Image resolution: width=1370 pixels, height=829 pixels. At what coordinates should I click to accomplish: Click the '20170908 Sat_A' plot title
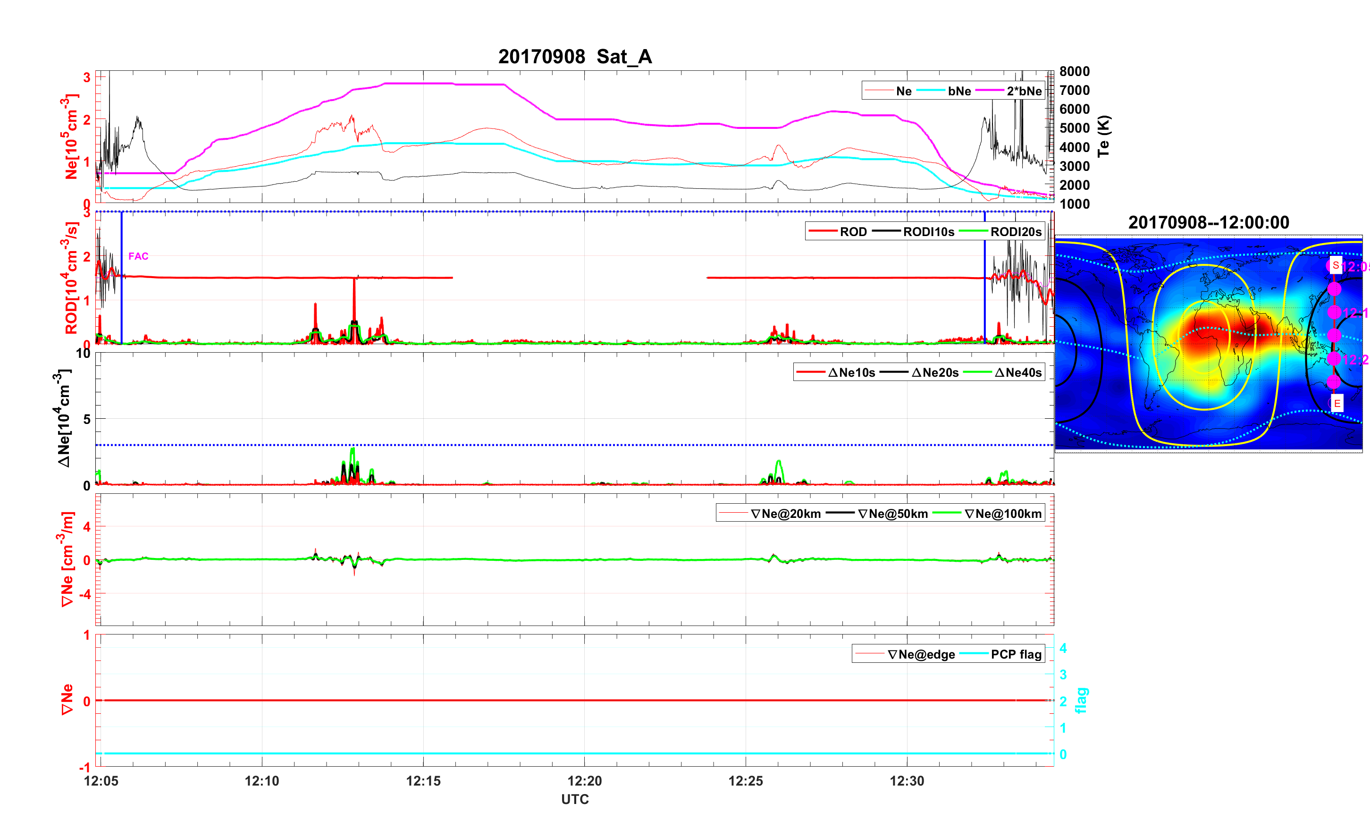[x=574, y=57]
